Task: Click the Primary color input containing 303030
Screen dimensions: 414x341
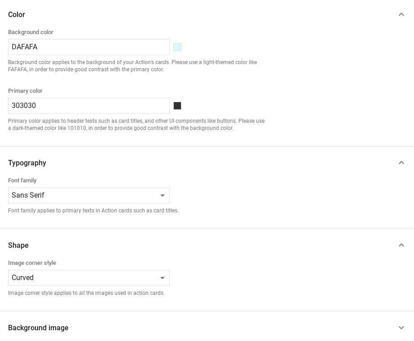Action: (x=89, y=106)
